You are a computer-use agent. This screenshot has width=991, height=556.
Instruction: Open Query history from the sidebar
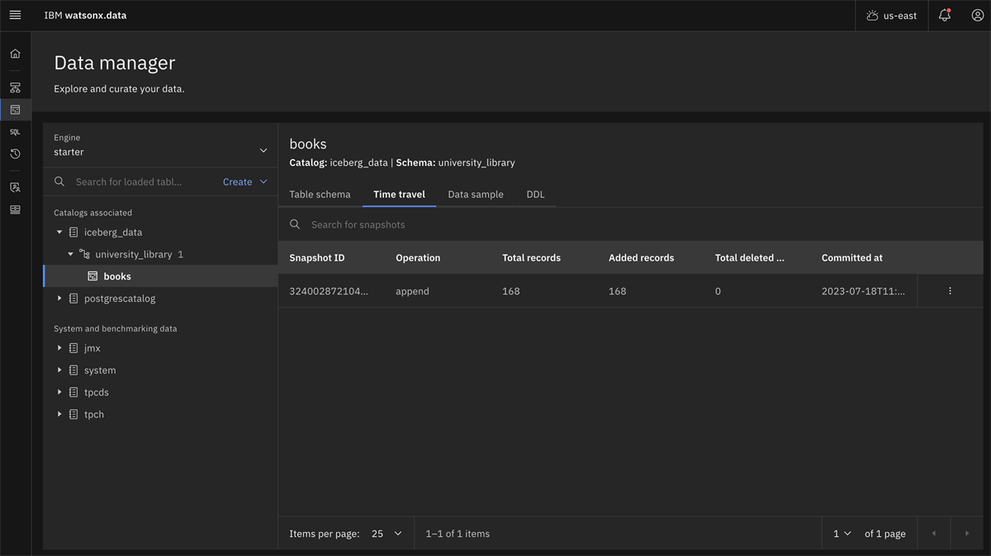tap(15, 154)
